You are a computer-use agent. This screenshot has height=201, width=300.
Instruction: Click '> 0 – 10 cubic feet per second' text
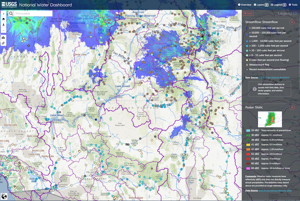click(x=265, y=55)
